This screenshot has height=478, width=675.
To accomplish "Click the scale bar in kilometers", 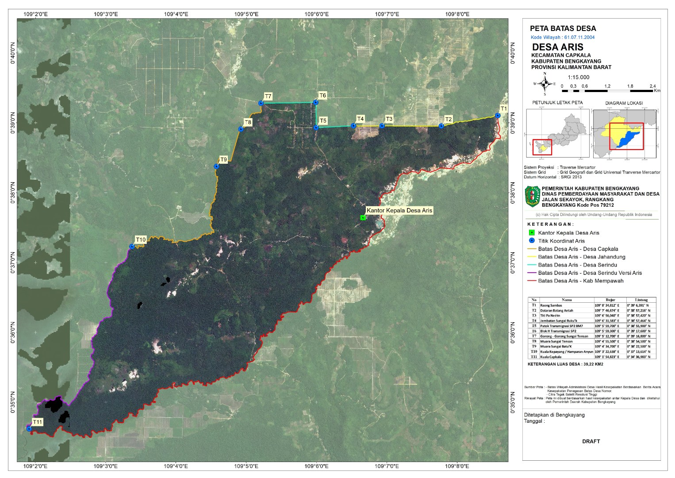I will (607, 91).
